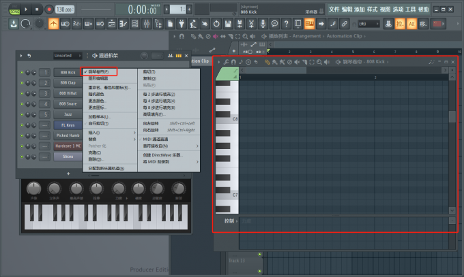Click the plugin picker plug icon
The image size is (464, 277).
pos(182,24)
